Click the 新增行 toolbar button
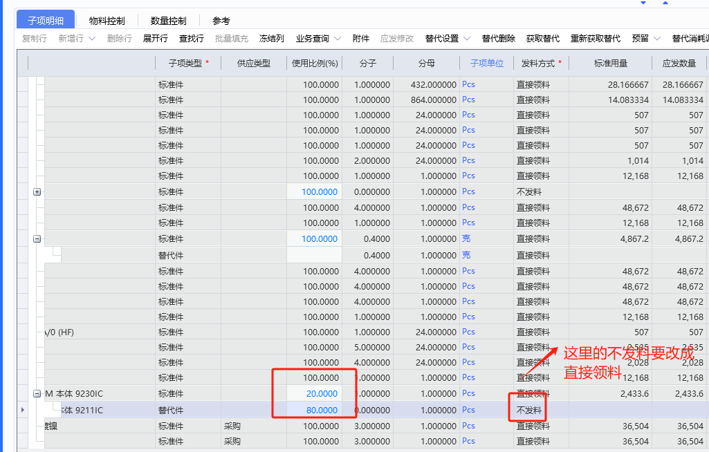 pyautogui.click(x=71, y=39)
